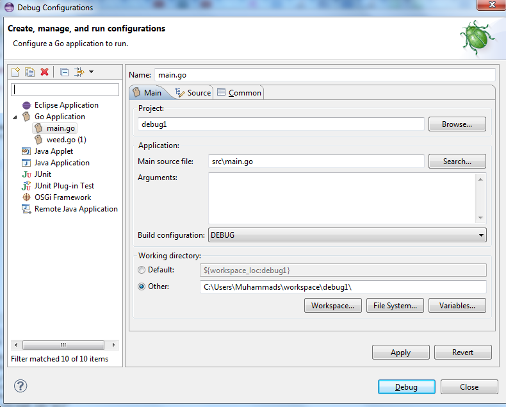Switch to the Source tab
The width and height of the screenshot is (506, 407).
(193, 93)
